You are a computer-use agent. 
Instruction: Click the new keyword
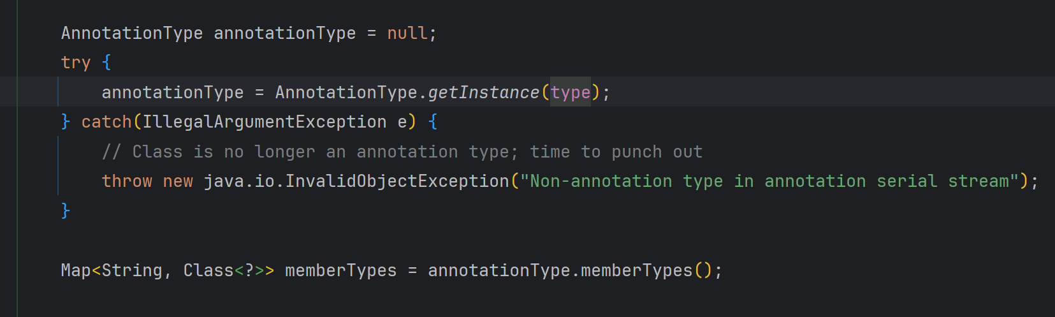pyautogui.click(x=178, y=181)
